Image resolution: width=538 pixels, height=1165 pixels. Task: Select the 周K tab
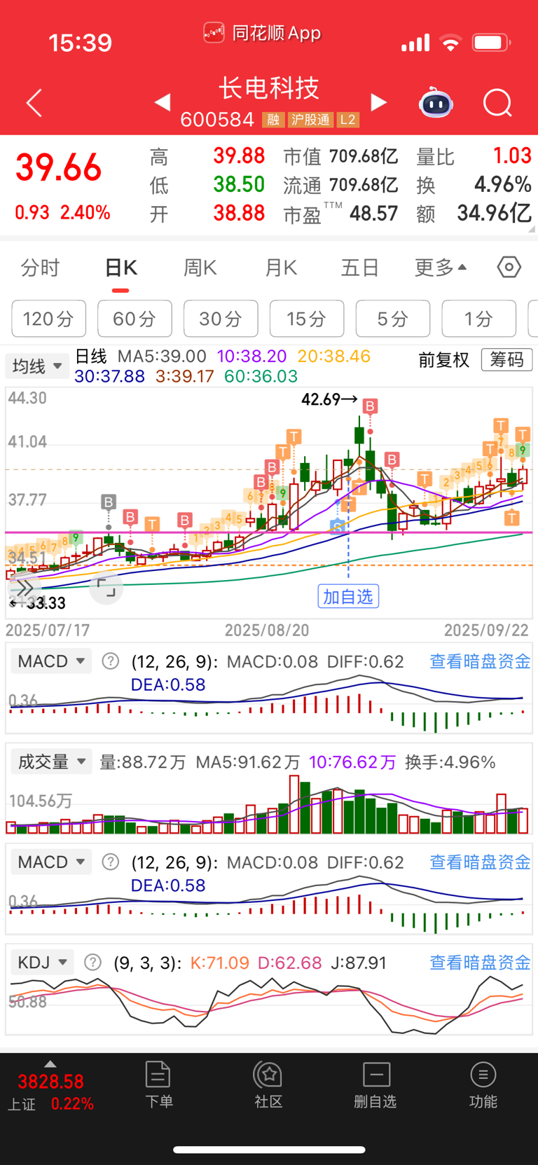pos(200,268)
